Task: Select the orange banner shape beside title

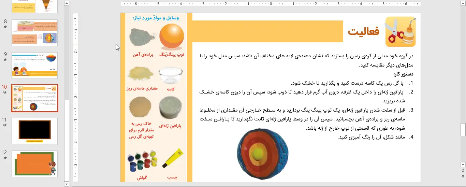Action: [268, 31]
